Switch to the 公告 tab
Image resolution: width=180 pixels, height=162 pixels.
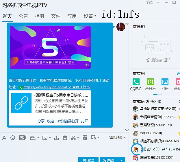tap(23, 16)
